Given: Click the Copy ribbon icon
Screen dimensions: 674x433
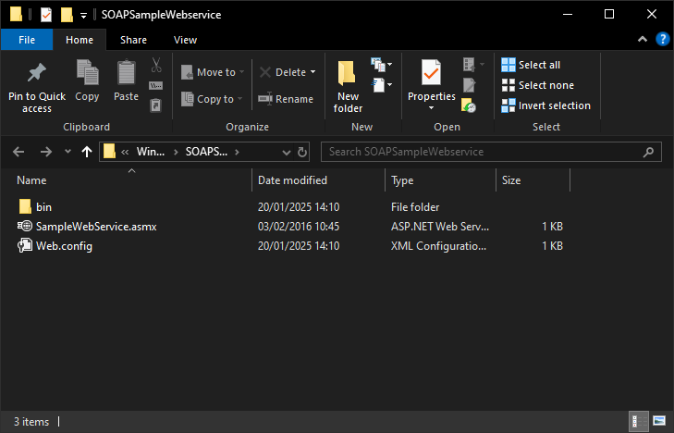Looking at the screenshot, I should [x=87, y=72].
